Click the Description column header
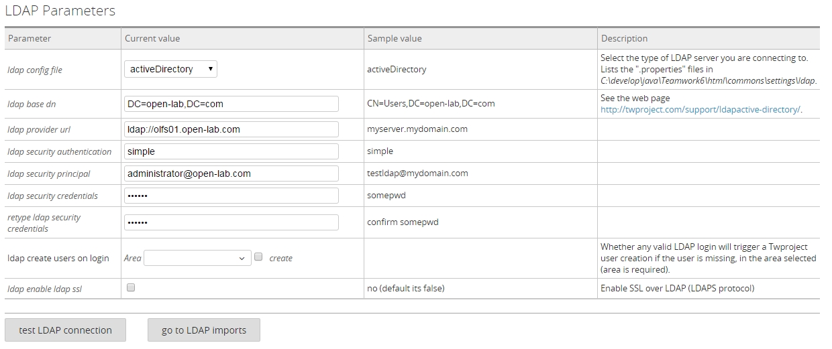Viewport: 832px width, 349px height. click(x=624, y=39)
